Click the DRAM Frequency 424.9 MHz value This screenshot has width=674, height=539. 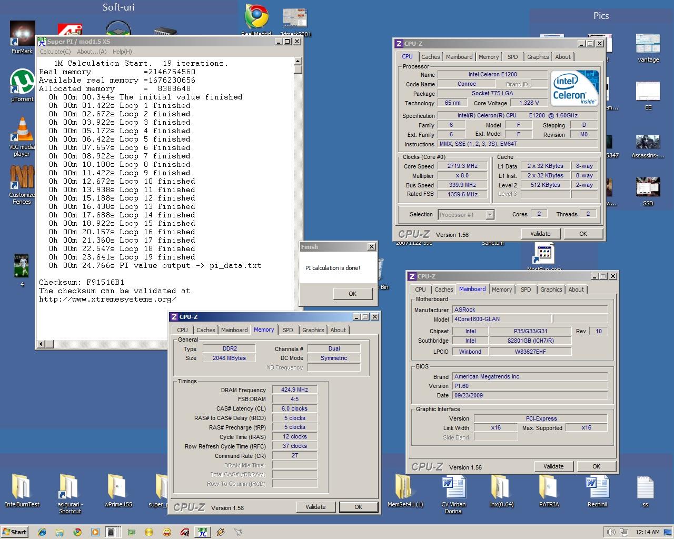pyautogui.click(x=294, y=390)
